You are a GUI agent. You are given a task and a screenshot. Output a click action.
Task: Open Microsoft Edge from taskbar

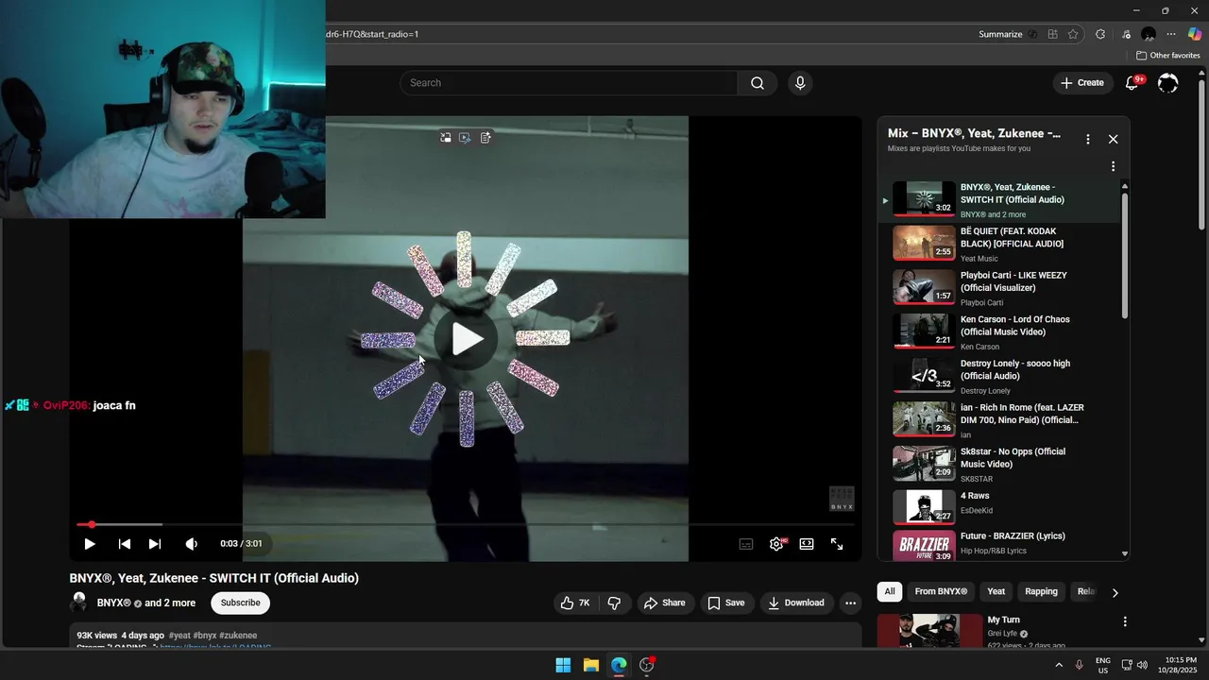pos(619,665)
